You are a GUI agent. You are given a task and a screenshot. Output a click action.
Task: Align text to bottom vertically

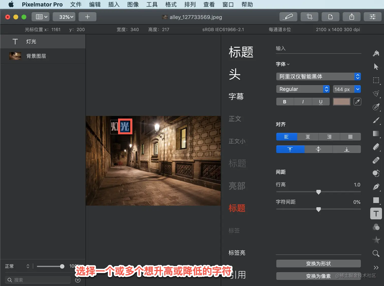pos(347,149)
